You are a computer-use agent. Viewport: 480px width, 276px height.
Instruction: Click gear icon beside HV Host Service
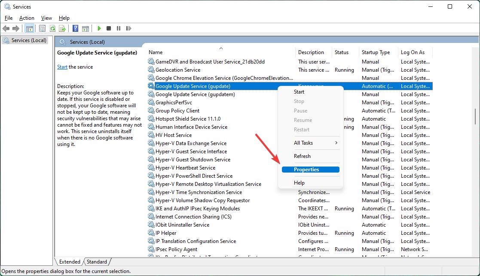151,135
